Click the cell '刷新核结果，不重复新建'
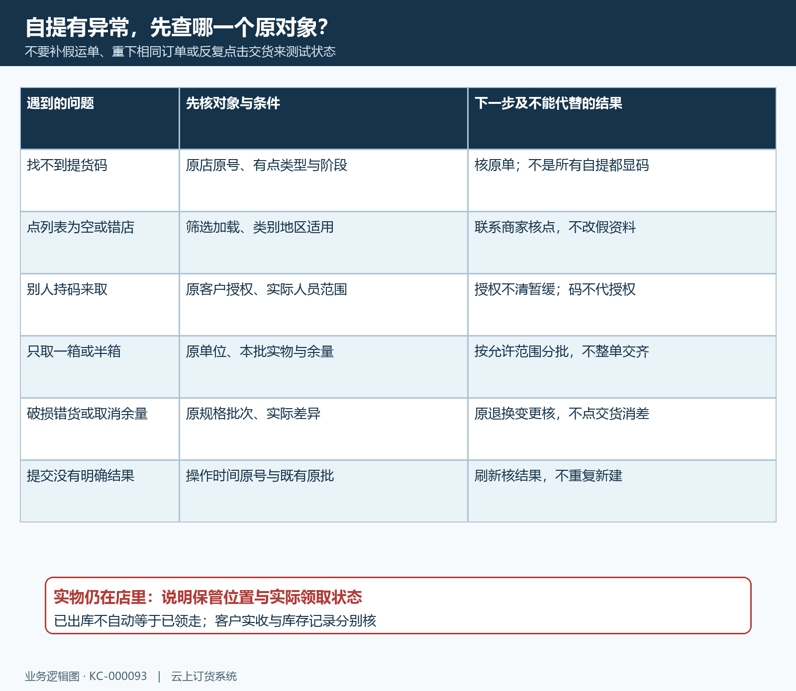This screenshot has height=691, width=796. (x=622, y=491)
